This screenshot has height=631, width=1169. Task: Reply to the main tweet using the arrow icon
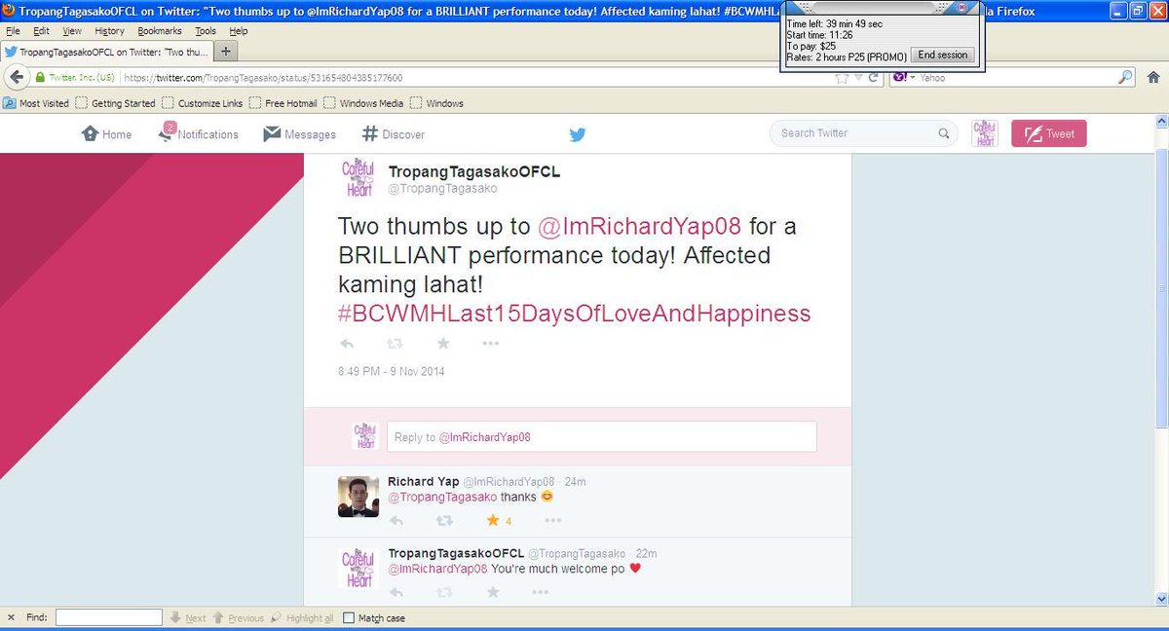click(347, 343)
